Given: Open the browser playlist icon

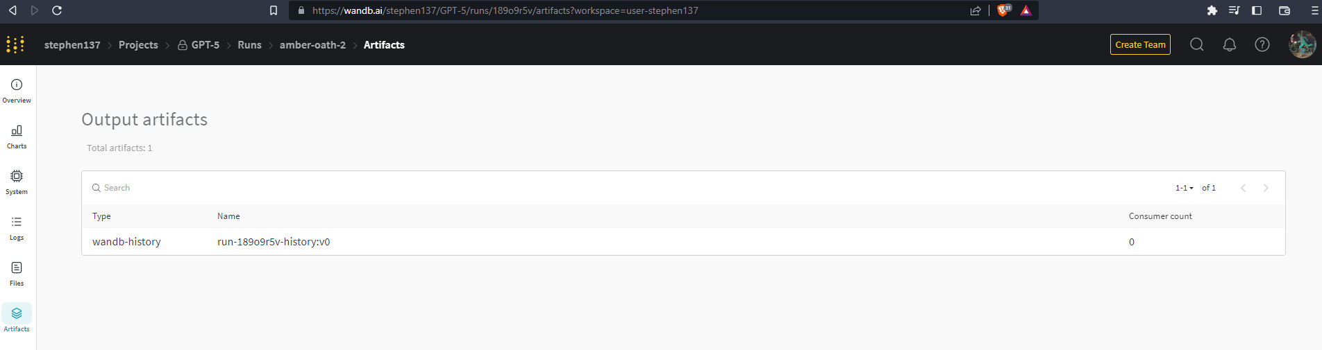Looking at the screenshot, I should pyautogui.click(x=1234, y=10).
